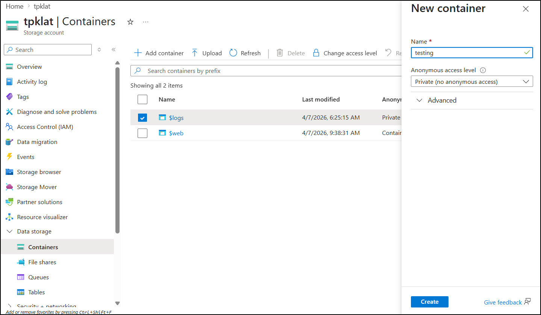541x315 pixels.
Task: Uncheck the $logs container checkbox
Action: coord(142,118)
